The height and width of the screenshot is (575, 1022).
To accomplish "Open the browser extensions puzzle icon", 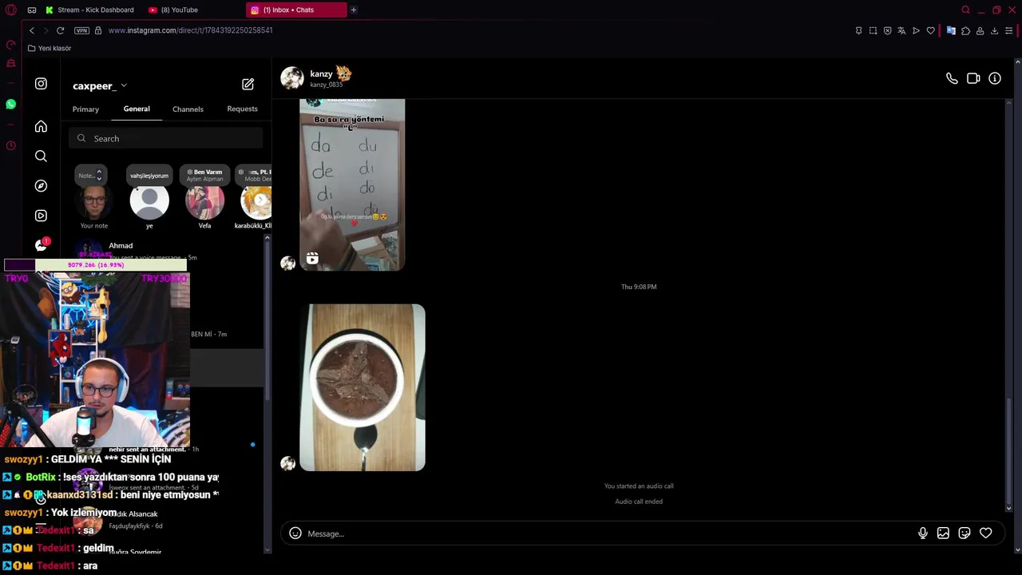I will 965,30.
